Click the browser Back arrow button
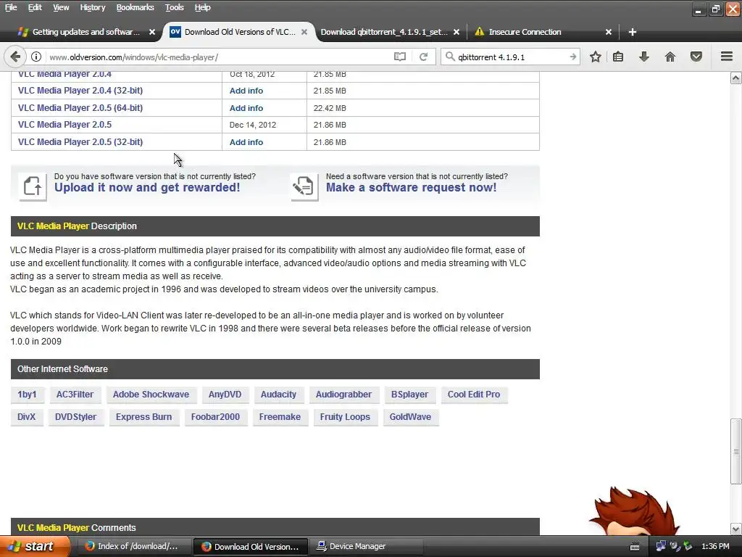The image size is (742, 557). click(x=15, y=57)
